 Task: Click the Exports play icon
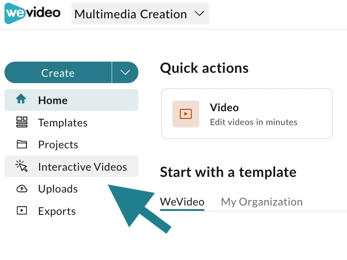pyautogui.click(x=22, y=210)
